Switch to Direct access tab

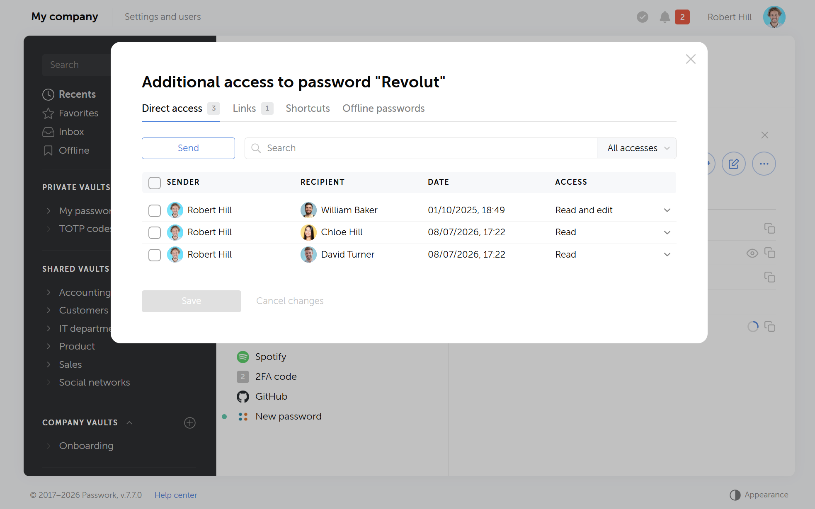181,109
